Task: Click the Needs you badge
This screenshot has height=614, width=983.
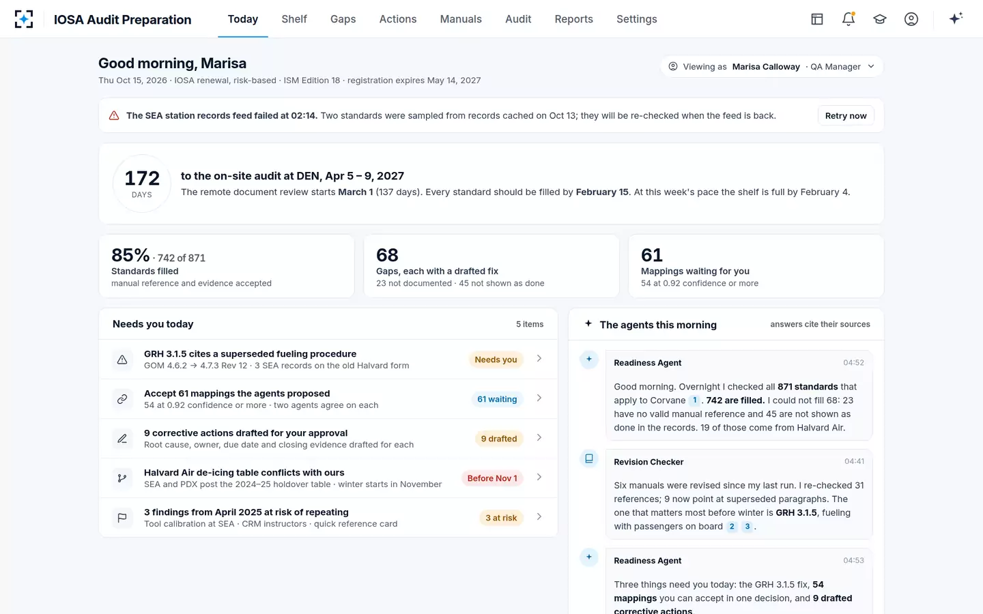Action: (496, 360)
